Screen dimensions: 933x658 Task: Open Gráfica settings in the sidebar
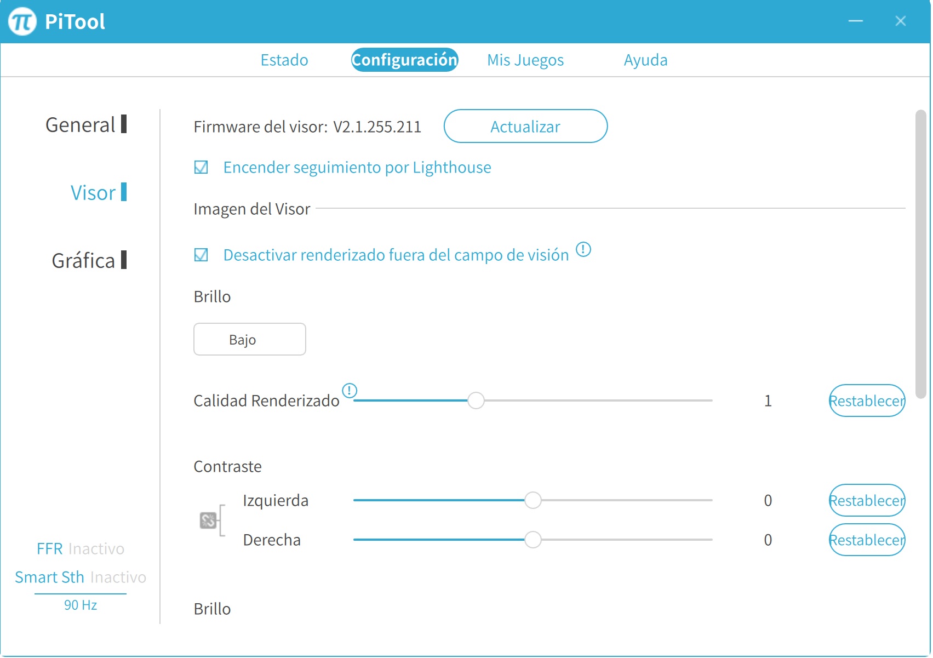click(x=89, y=261)
